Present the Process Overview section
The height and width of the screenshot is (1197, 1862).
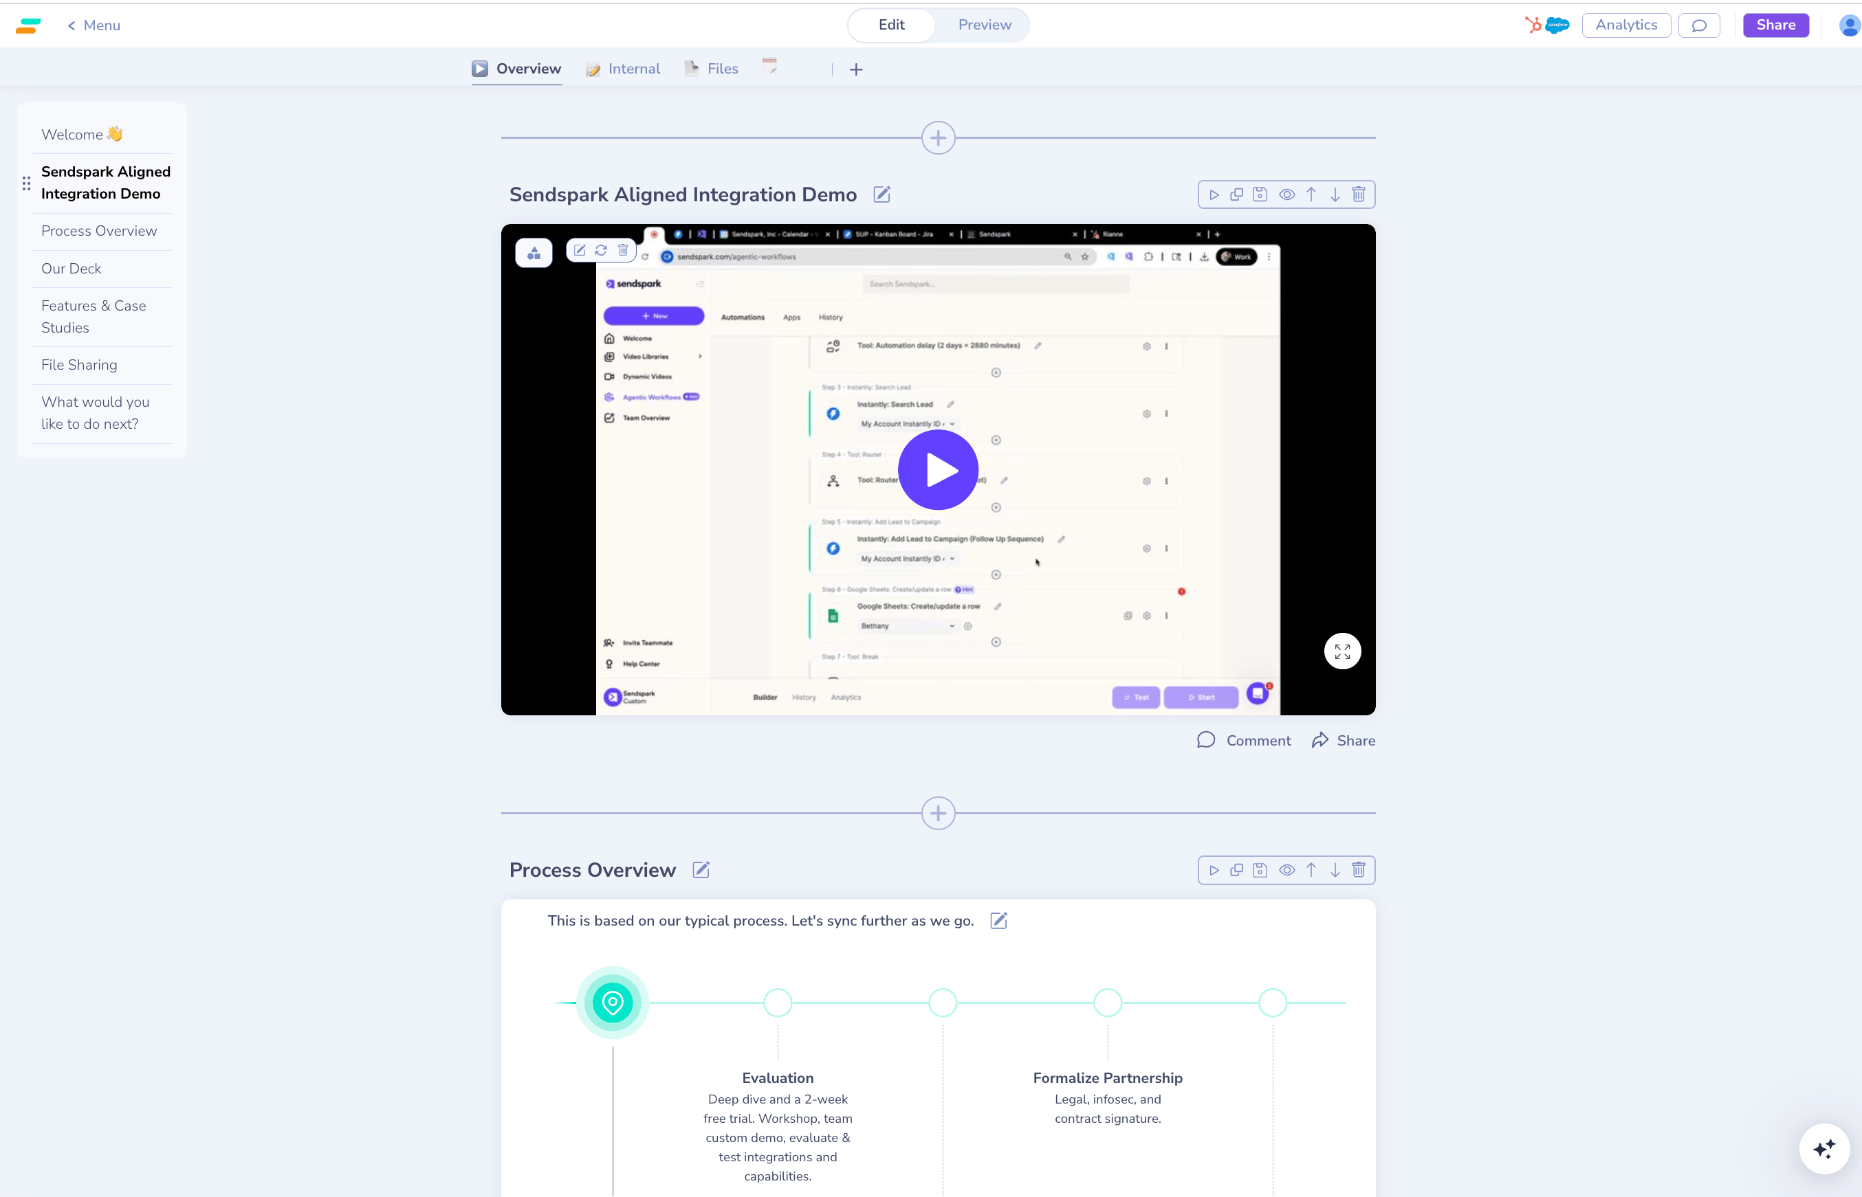pyautogui.click(x=1214, y=870)
